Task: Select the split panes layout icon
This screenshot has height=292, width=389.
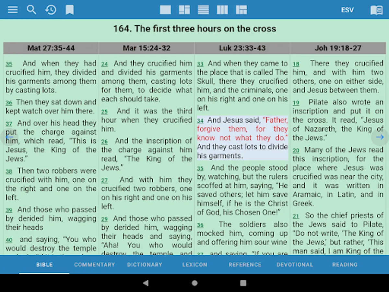Action: point(184,10)
